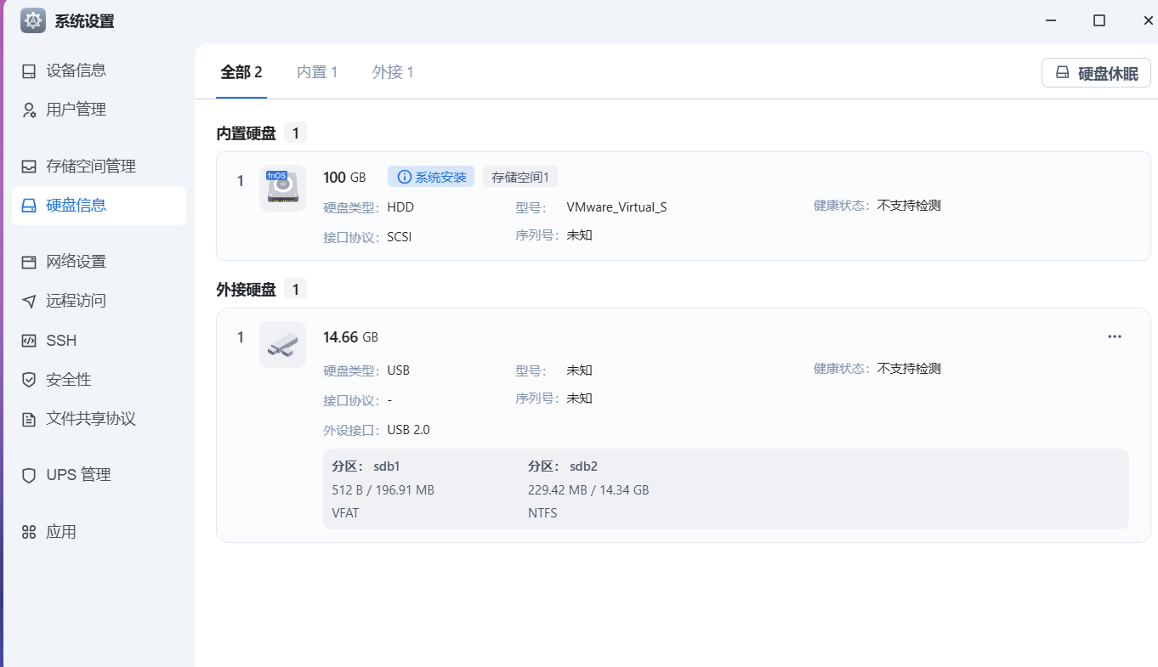Click the 512 B / 196.91 MB usage text
This screenshot has height=667, width=1158.
coord(383,490)
